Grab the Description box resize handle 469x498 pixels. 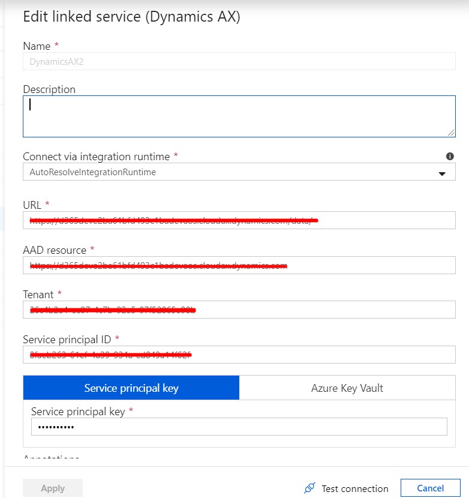451,133
